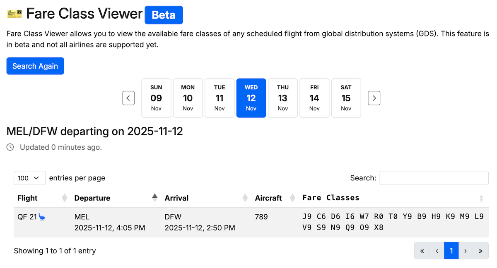Toggle sorting on the Aircraft column
The image size is (497, 268).
click(293, 198)
